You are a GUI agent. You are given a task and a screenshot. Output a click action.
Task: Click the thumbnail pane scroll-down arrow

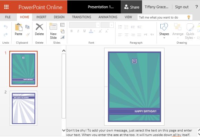coord(64,130)
